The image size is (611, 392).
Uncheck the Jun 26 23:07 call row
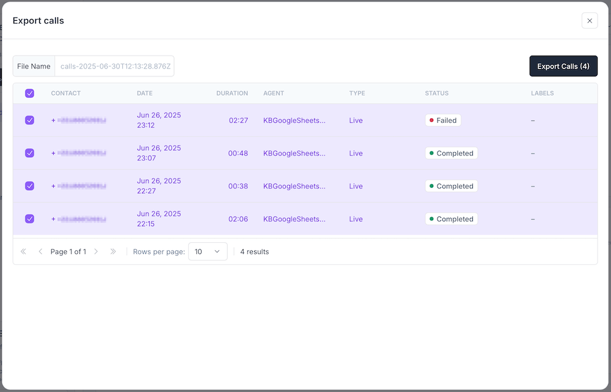[x=29, y=153]
